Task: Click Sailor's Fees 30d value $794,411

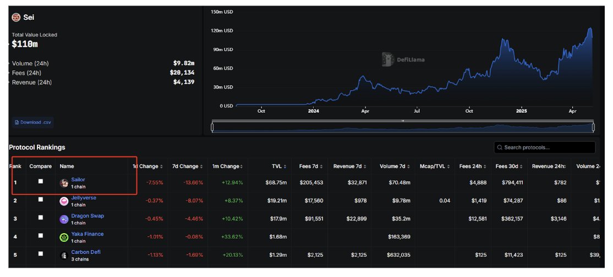Action: [512, 182]
